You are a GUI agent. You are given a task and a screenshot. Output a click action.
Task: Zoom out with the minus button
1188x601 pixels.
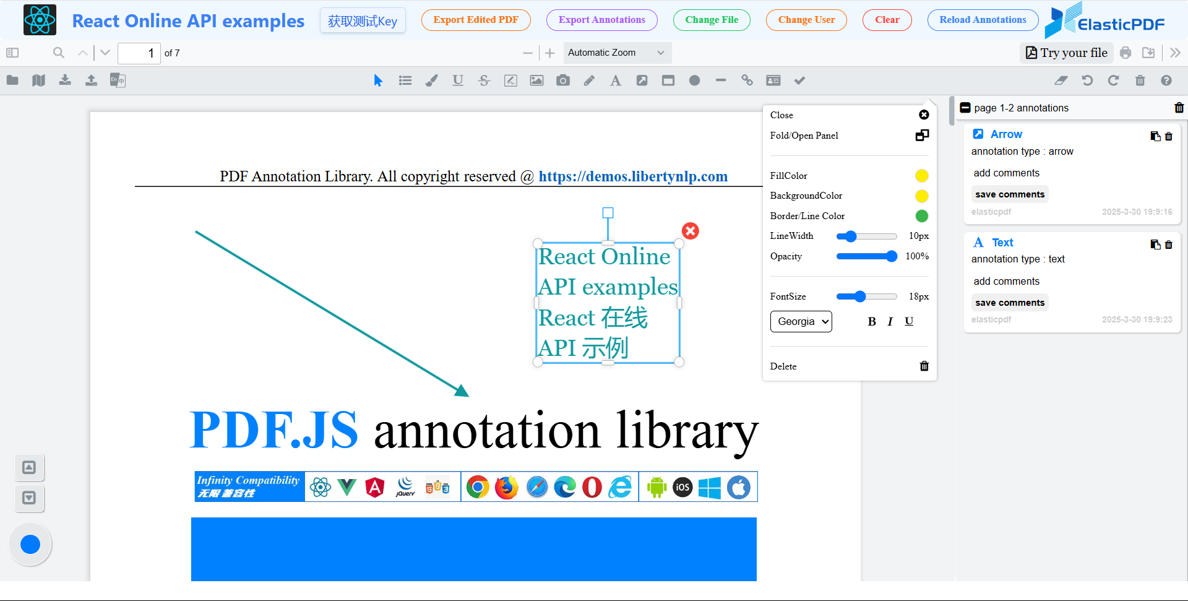[x=528, y=53]
